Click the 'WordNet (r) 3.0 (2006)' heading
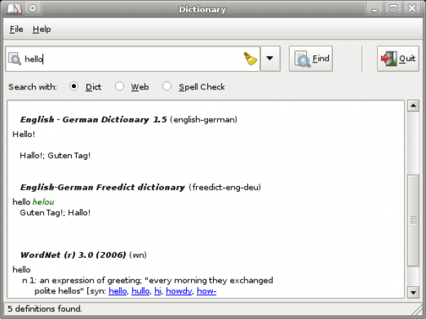The width and height of the screenshot is (426, 319). 73,255
